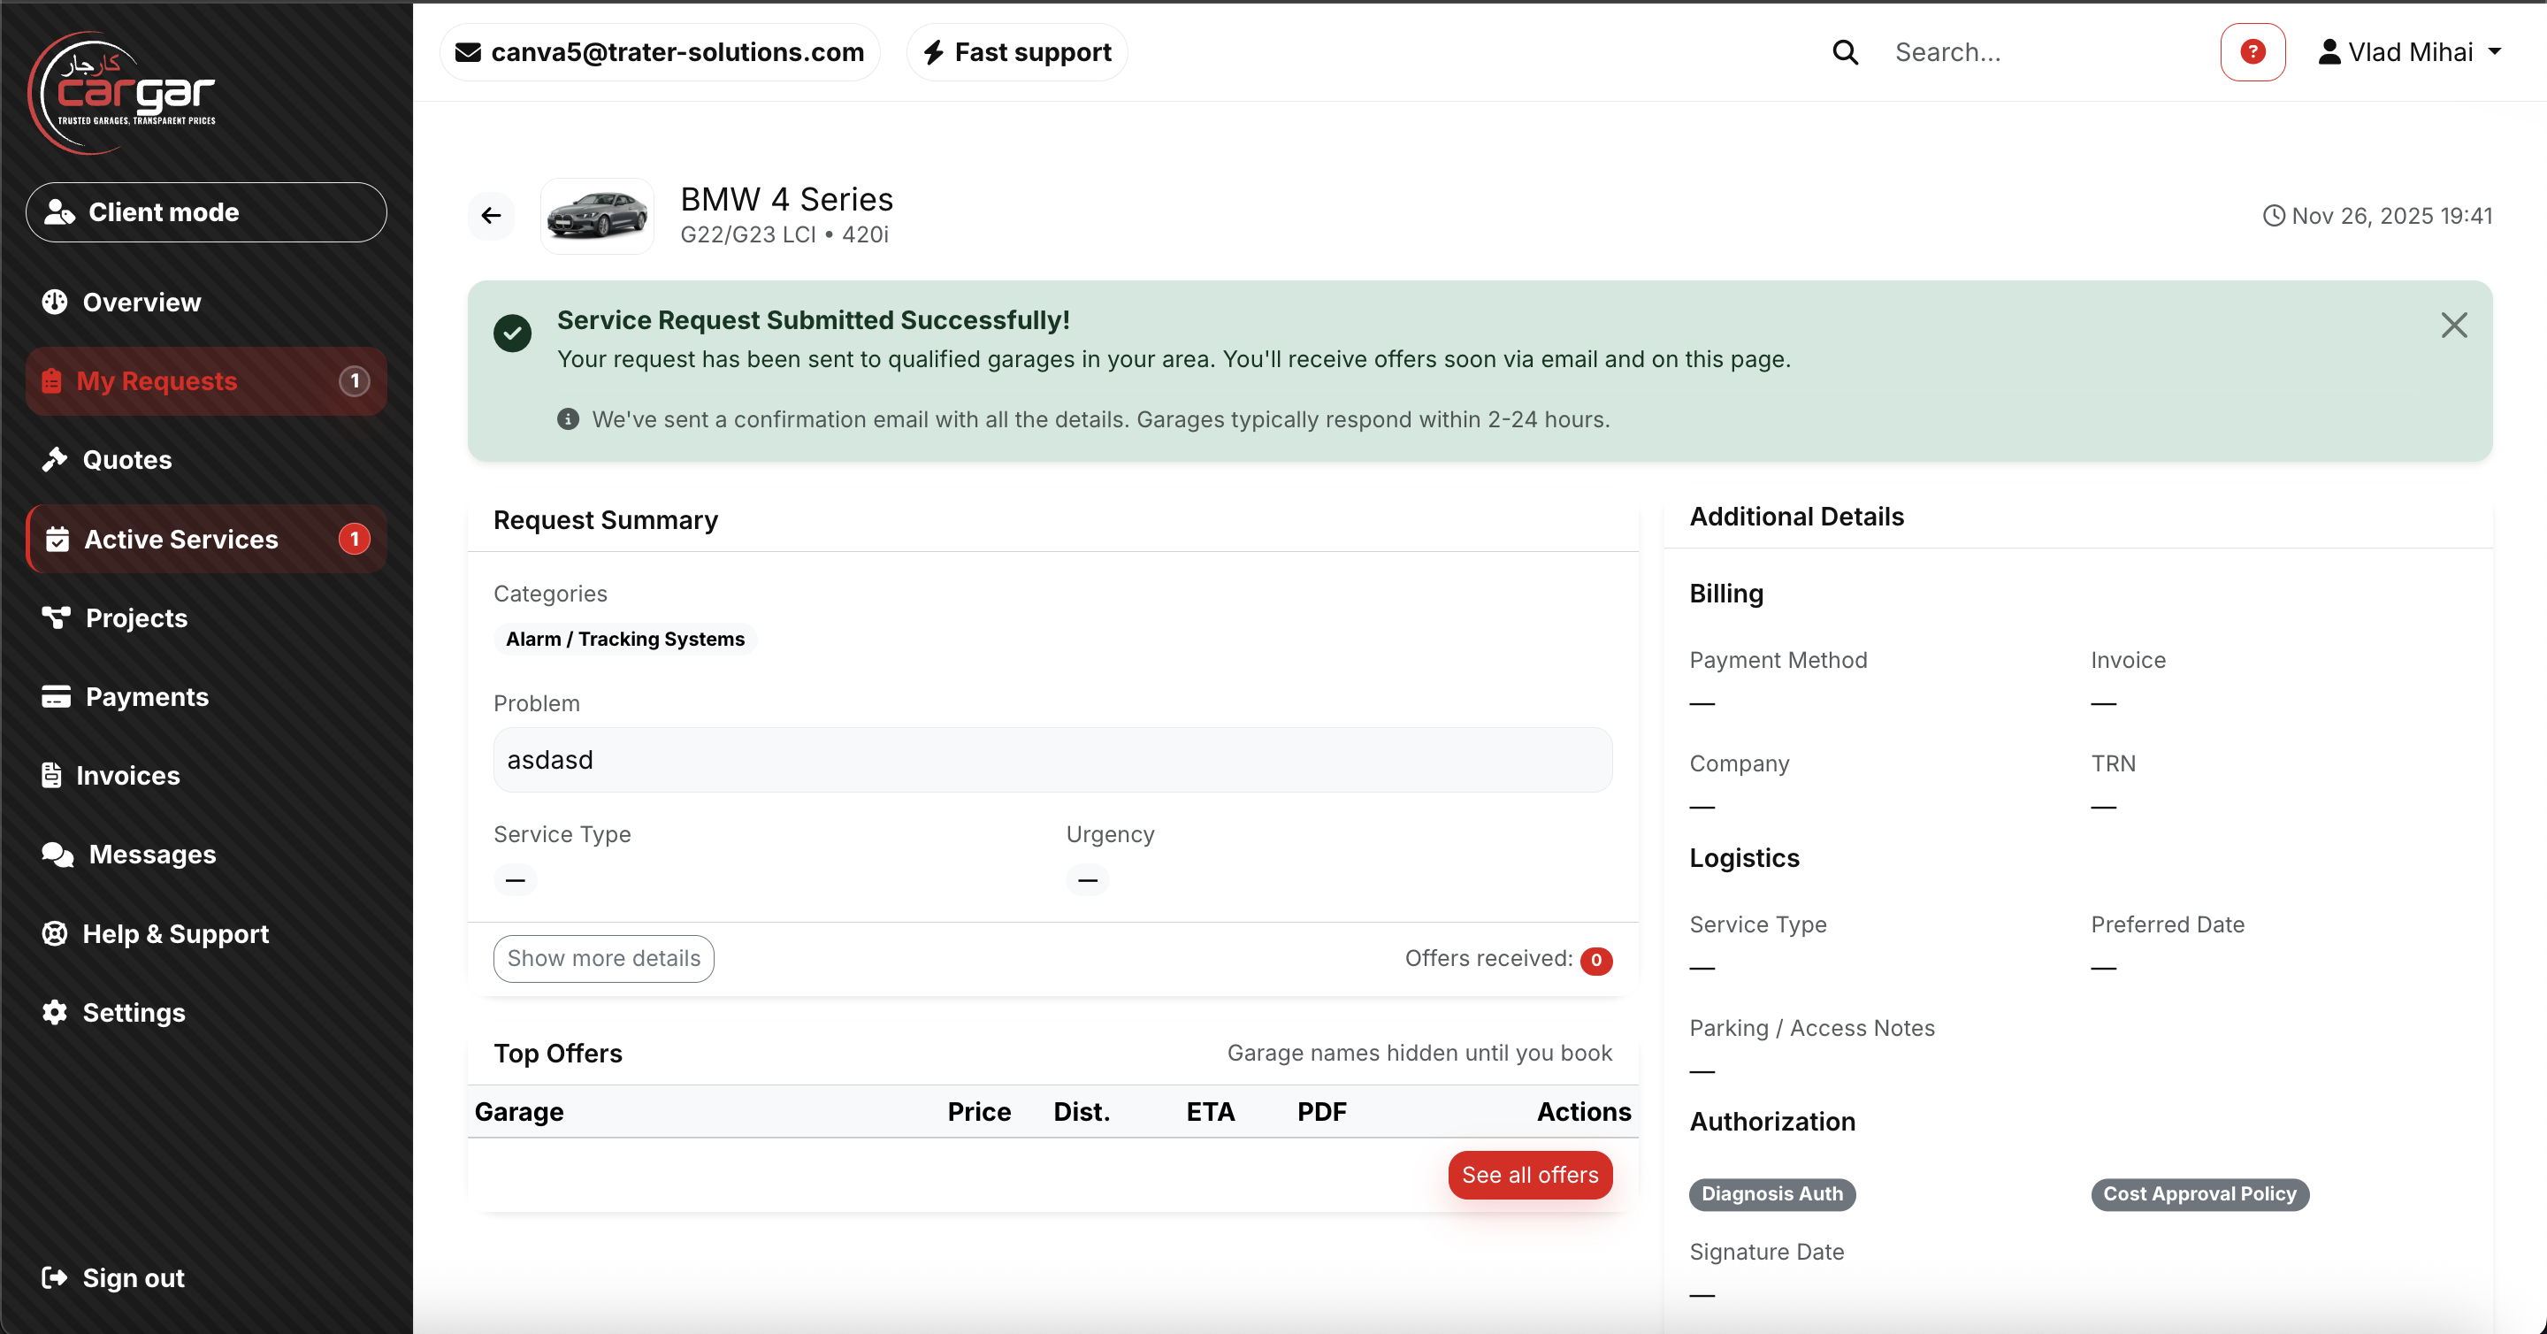Image resolution: width=2547 pixels, height=1334 pixels.
Task: Dismiss the success notification banner
Action: (2455, 326)
